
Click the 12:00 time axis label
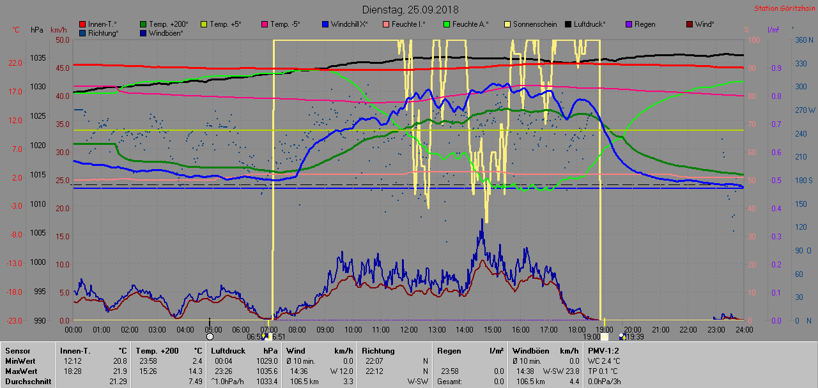(381, 329)
